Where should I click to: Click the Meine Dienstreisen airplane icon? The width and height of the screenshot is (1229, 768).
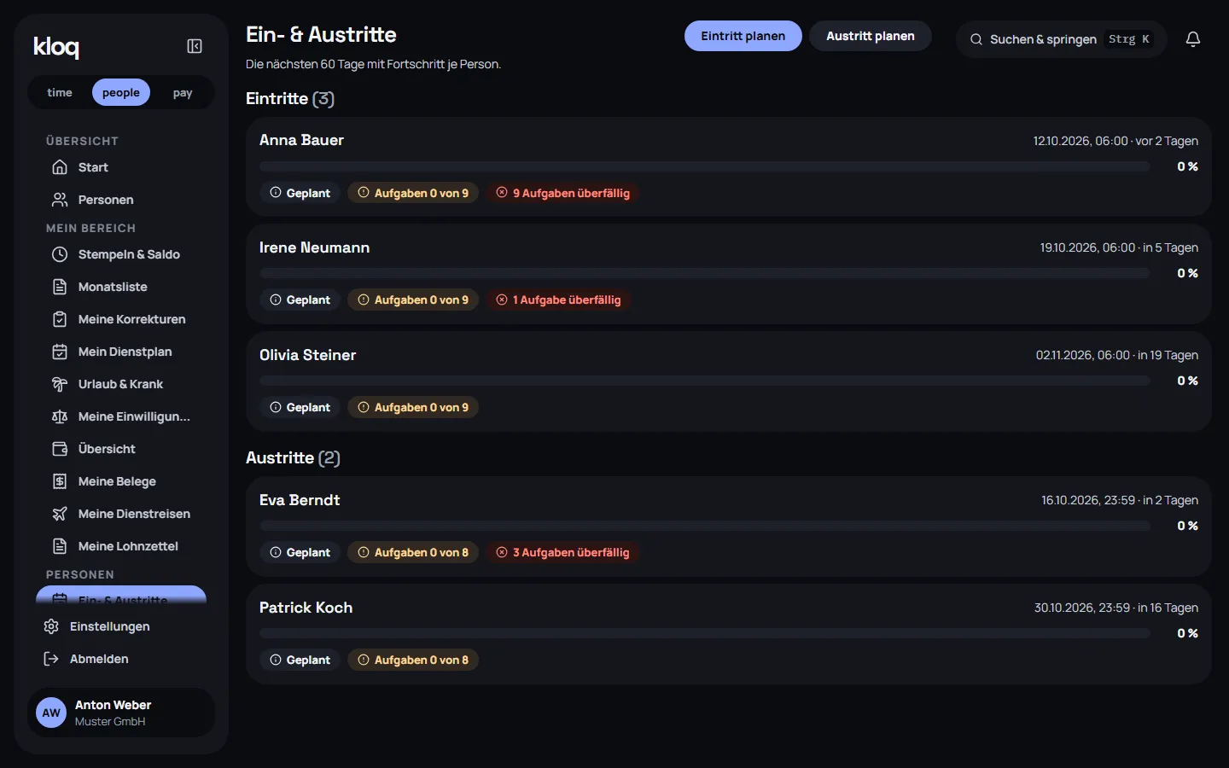[60, 514]
